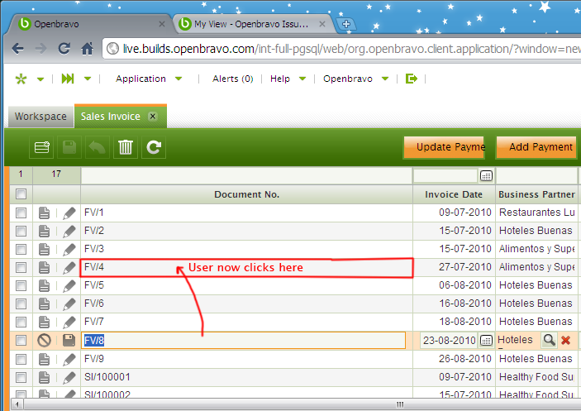The image size is (581, 411).
Task: Click the green quick launch skip icon
Action: (x=68, y=79)
